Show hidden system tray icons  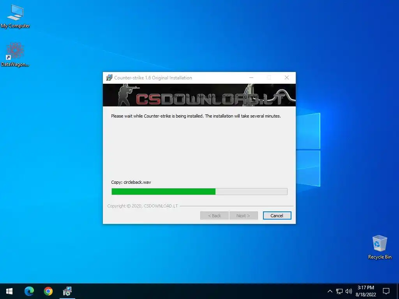tap(330, 291)
